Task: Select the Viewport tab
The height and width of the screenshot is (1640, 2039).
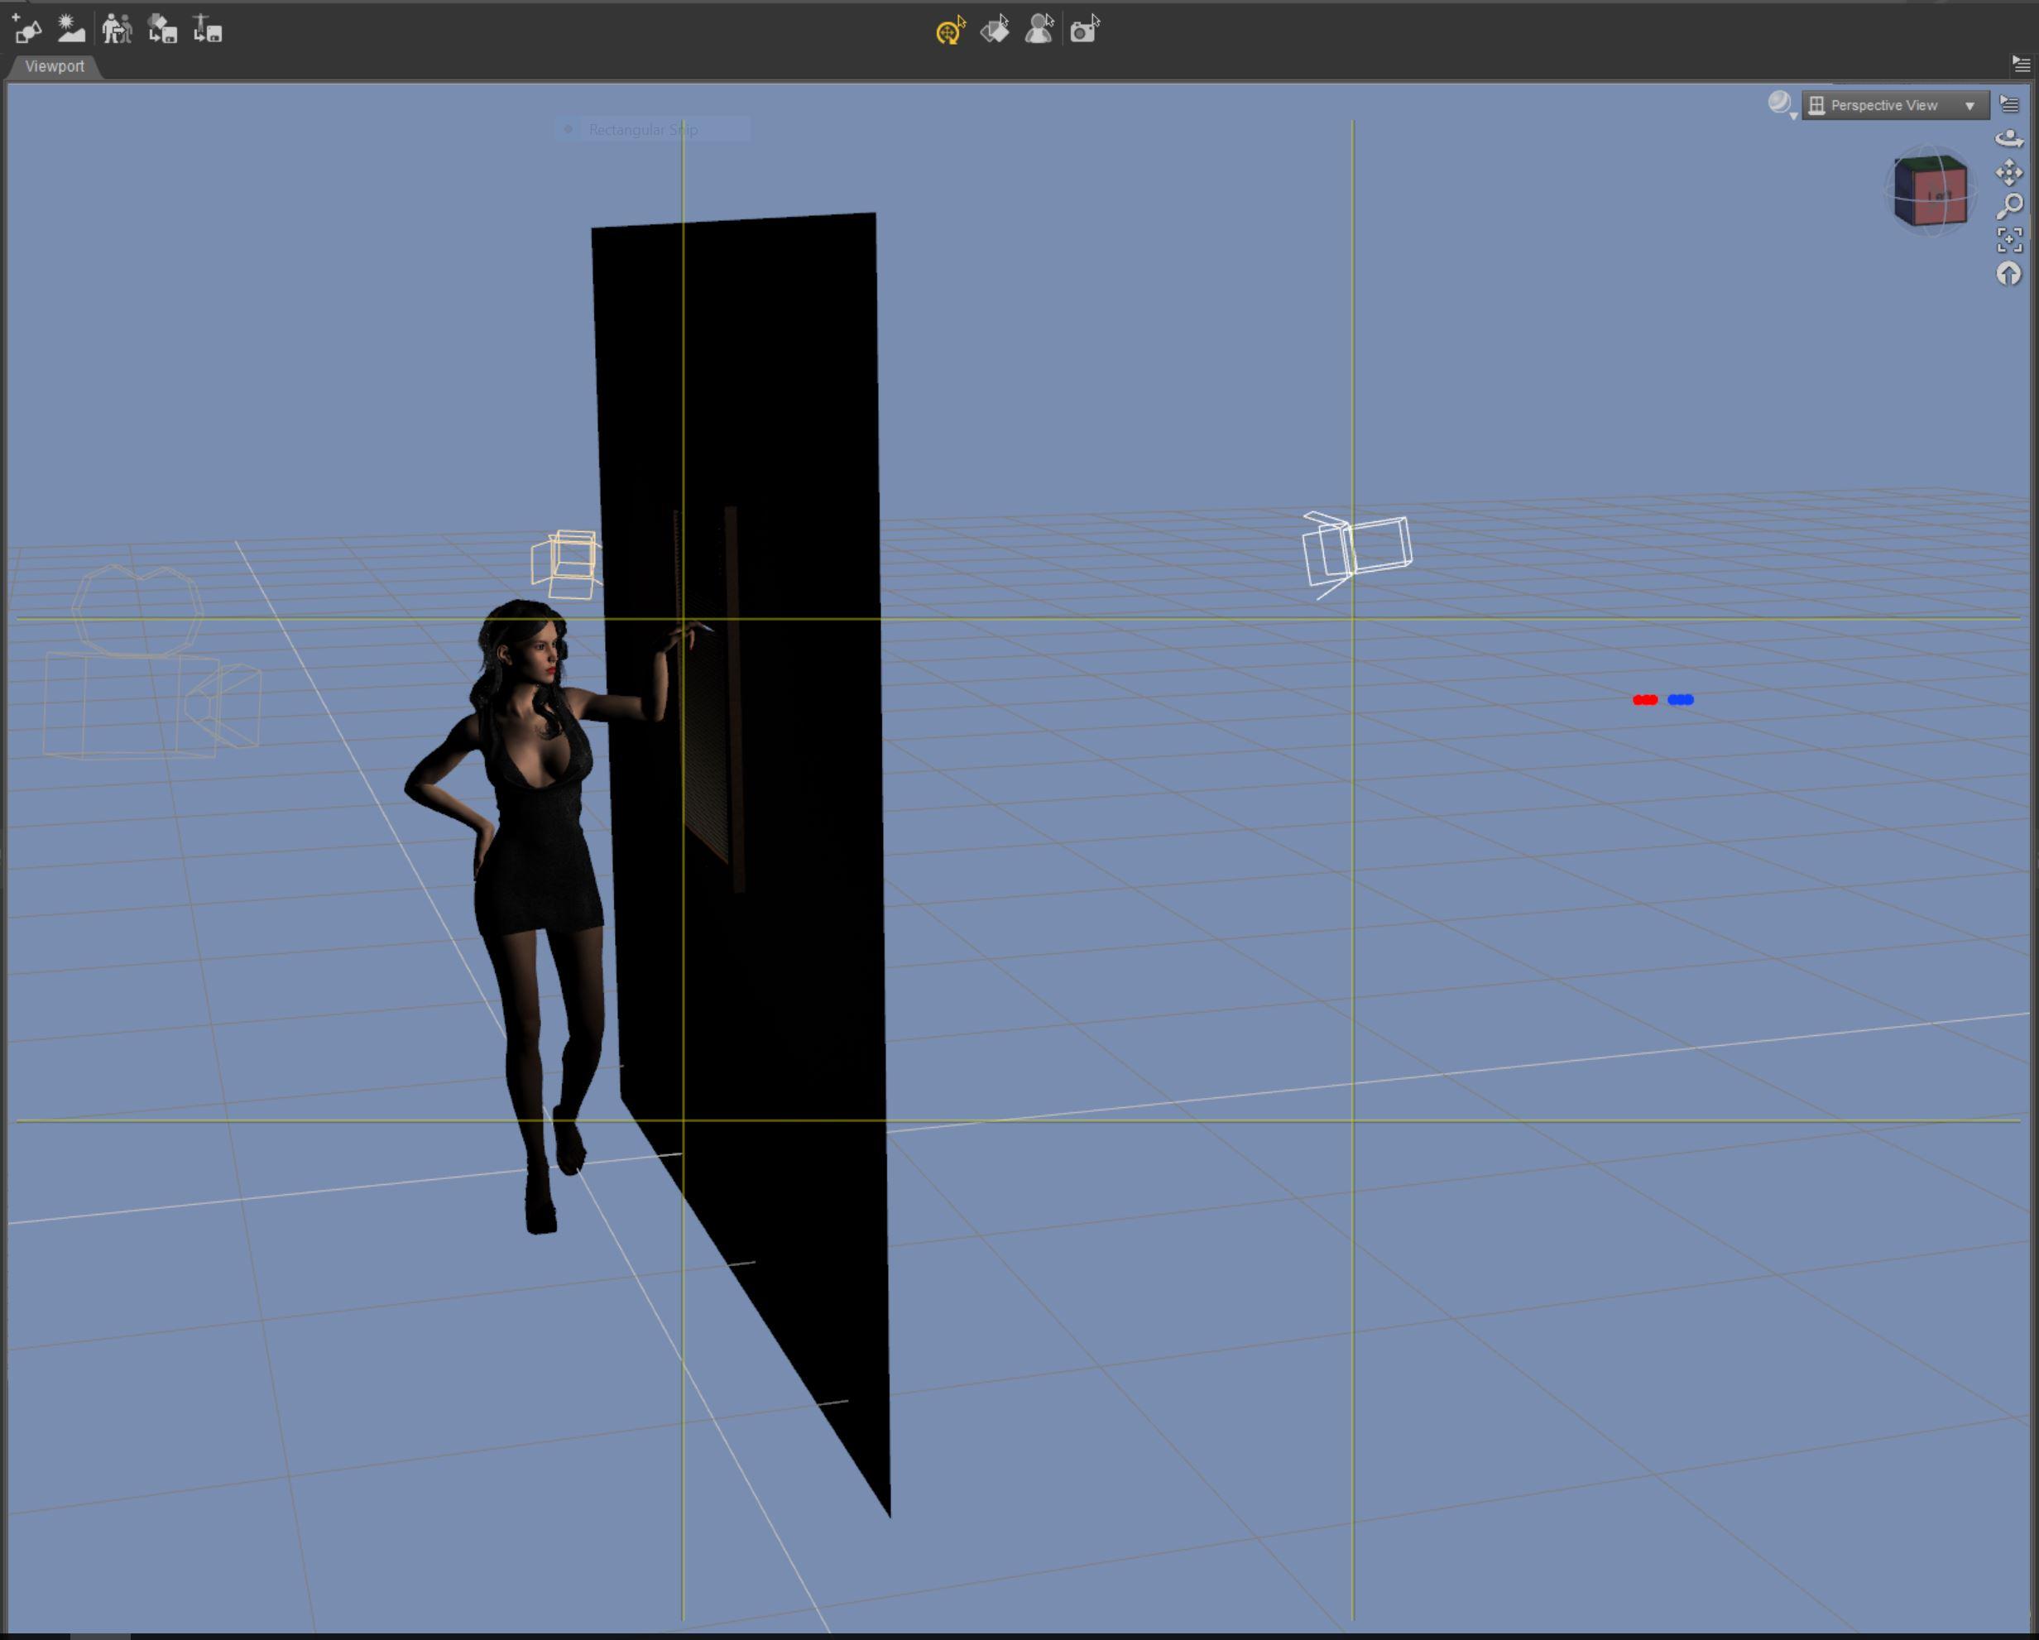Action: [54, 66]
